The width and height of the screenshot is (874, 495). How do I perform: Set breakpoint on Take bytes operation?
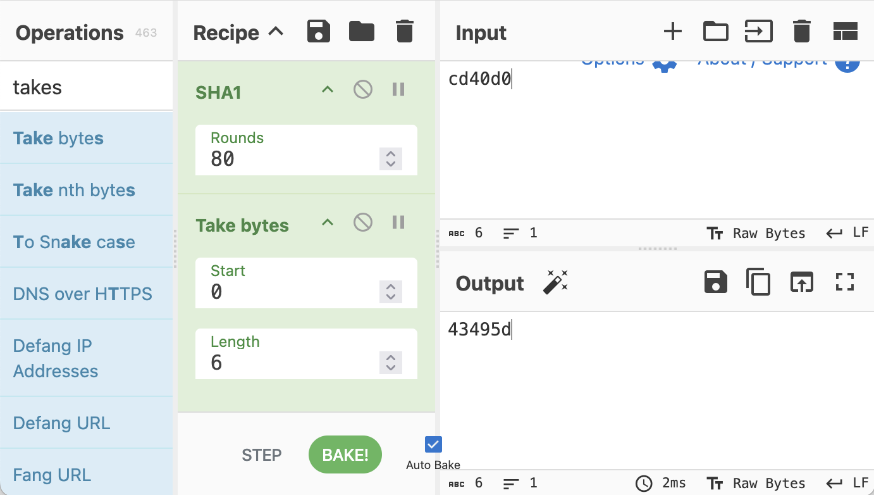tap(398, 222)
